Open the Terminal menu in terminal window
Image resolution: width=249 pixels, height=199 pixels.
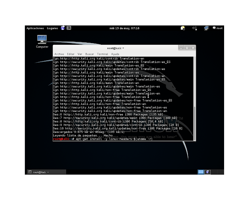(x=102, y=54)
